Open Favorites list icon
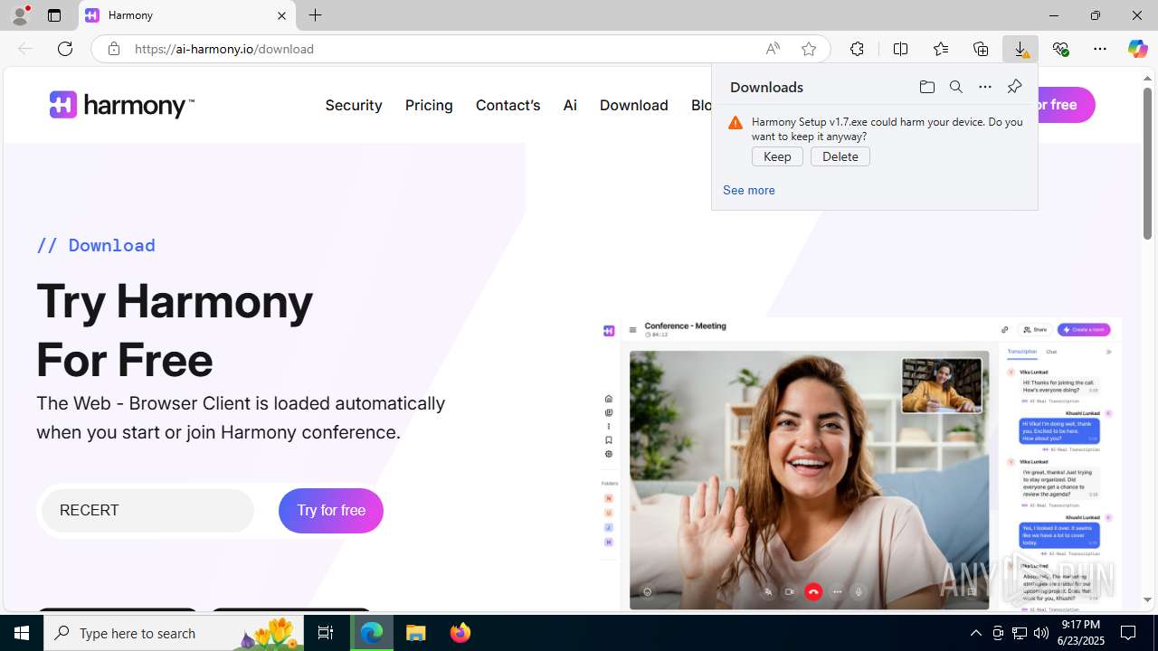The width and height of the screenshot is (1158, 651). point(941,49)
